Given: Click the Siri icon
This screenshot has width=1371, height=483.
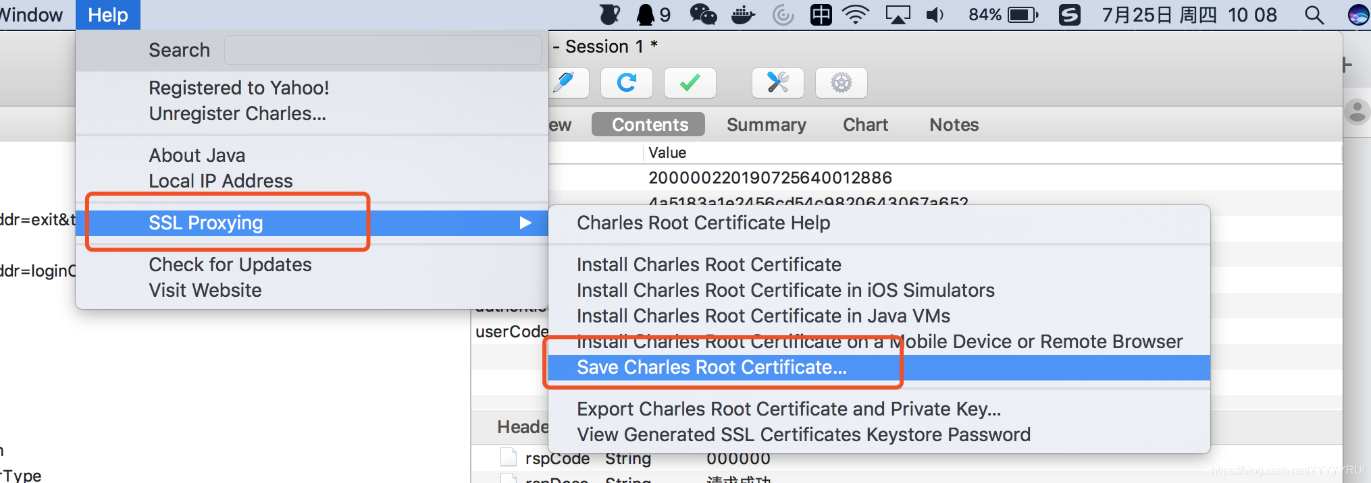Looking at the screenshot, I should 1358,15.
